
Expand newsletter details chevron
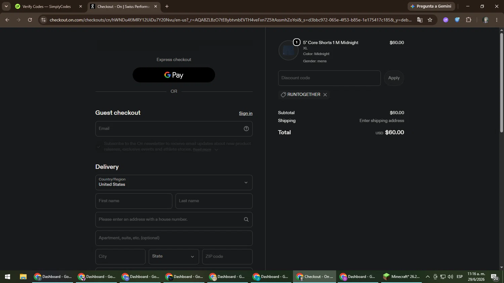216,150
